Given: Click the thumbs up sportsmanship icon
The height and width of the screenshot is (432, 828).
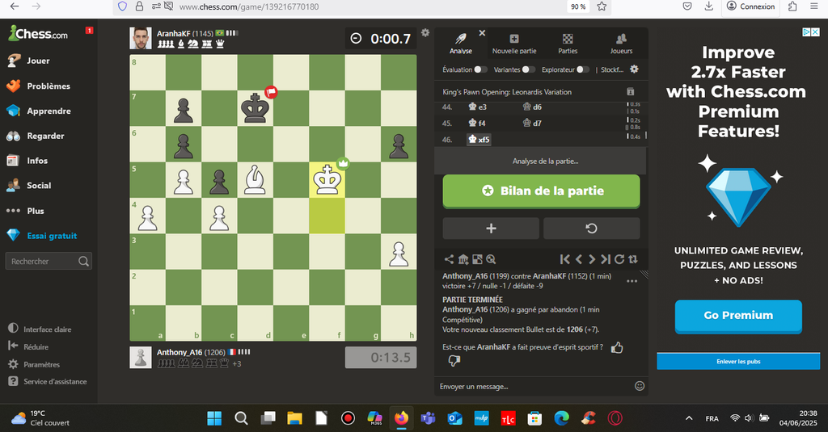Looking at the screenshot, I should point(617,347).
